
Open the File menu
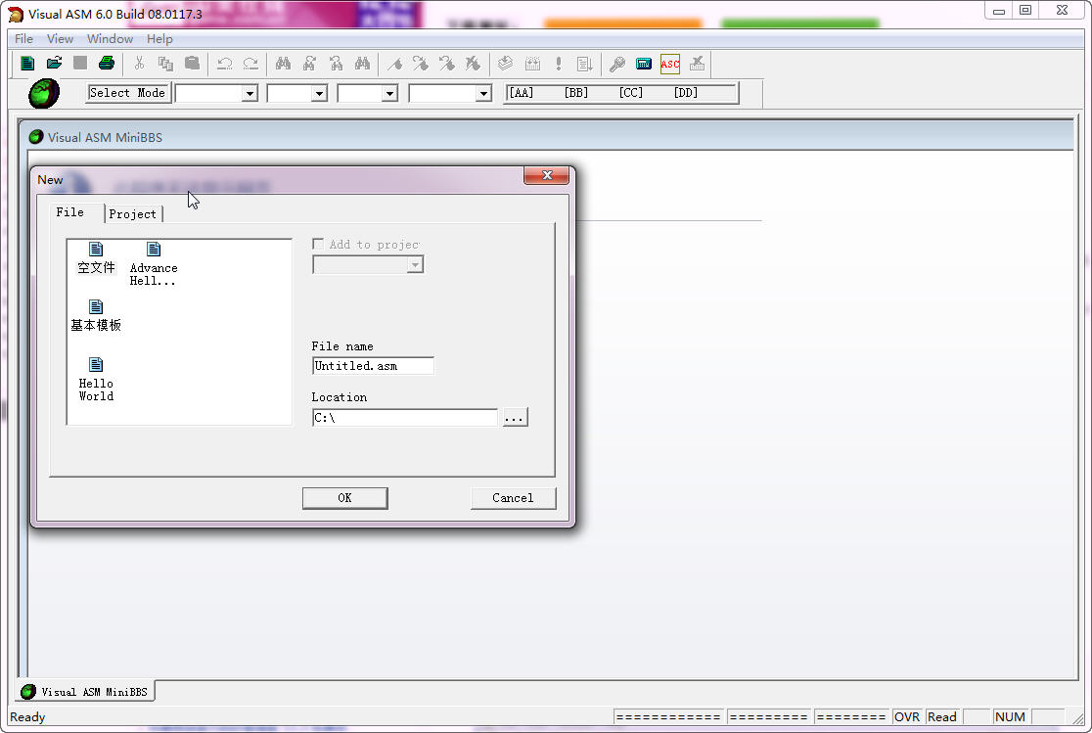pyautogui.click(x=23, y=39)
